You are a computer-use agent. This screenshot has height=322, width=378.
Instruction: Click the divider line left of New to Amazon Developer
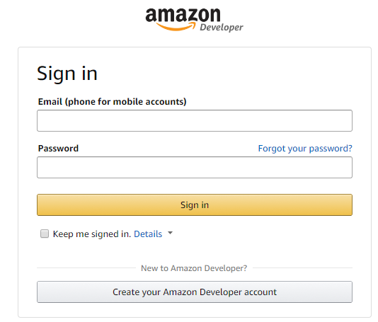pos(86,268)
